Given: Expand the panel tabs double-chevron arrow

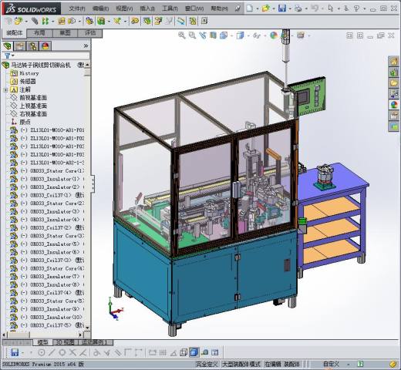Looking at the screenshot, I should coord(86,46).
